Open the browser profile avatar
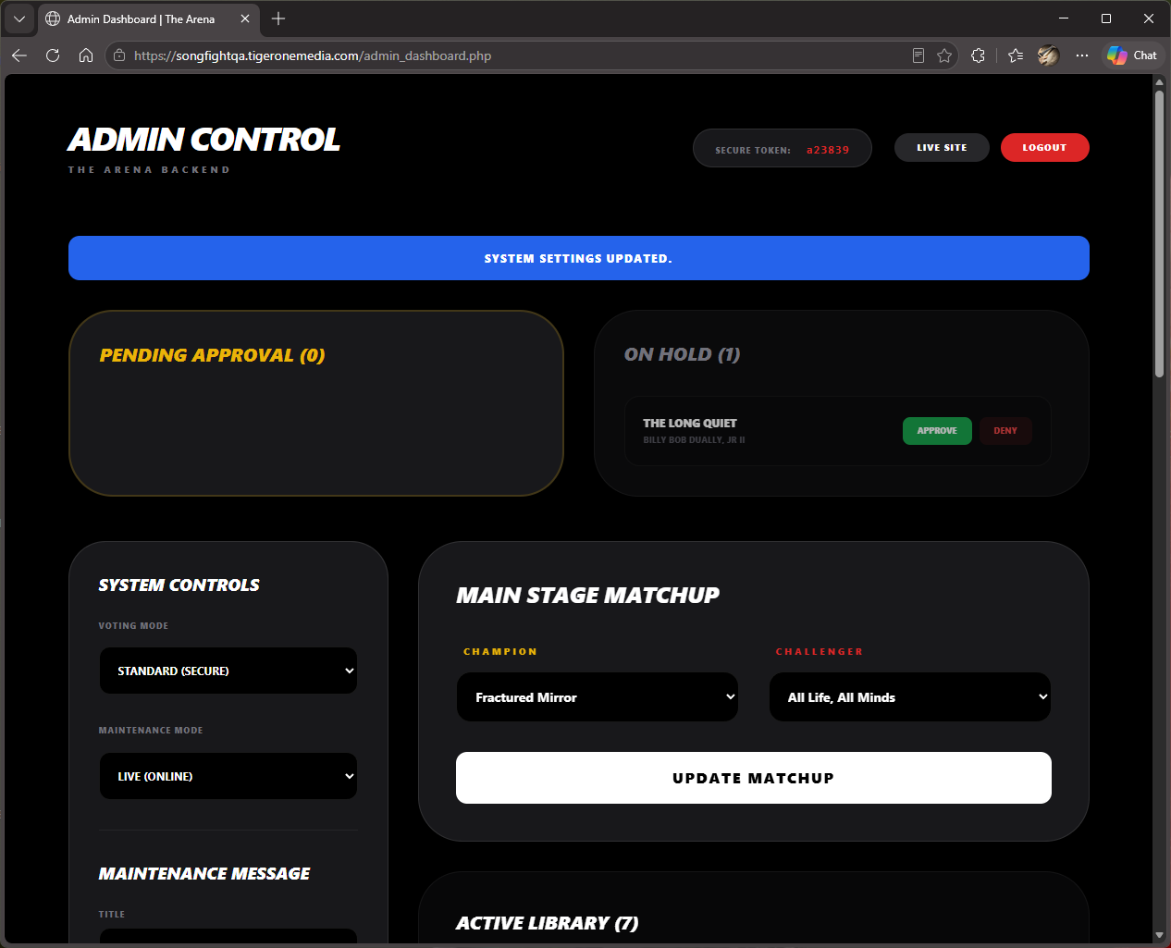The height and width of the screenshot is (948, 1171). [x=1048, y=55]
